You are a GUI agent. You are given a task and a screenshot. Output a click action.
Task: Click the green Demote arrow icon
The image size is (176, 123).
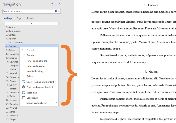click(23, 55)
